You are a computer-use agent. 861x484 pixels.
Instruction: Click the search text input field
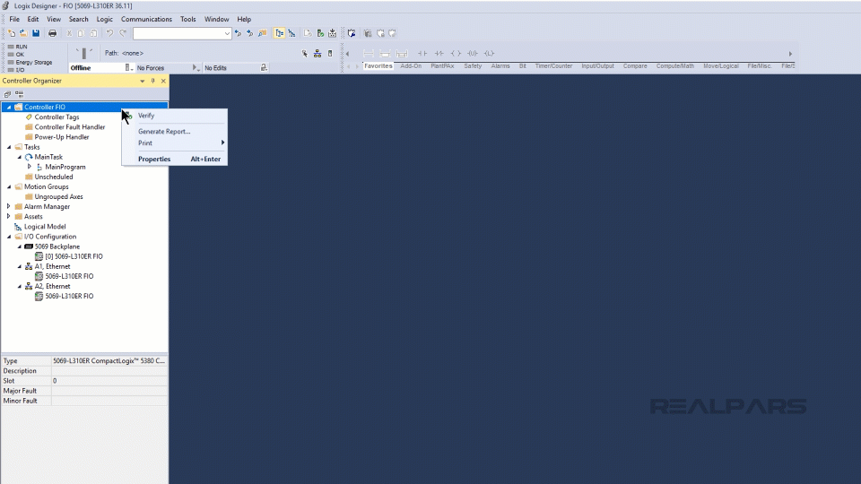[x=178, y=33]
